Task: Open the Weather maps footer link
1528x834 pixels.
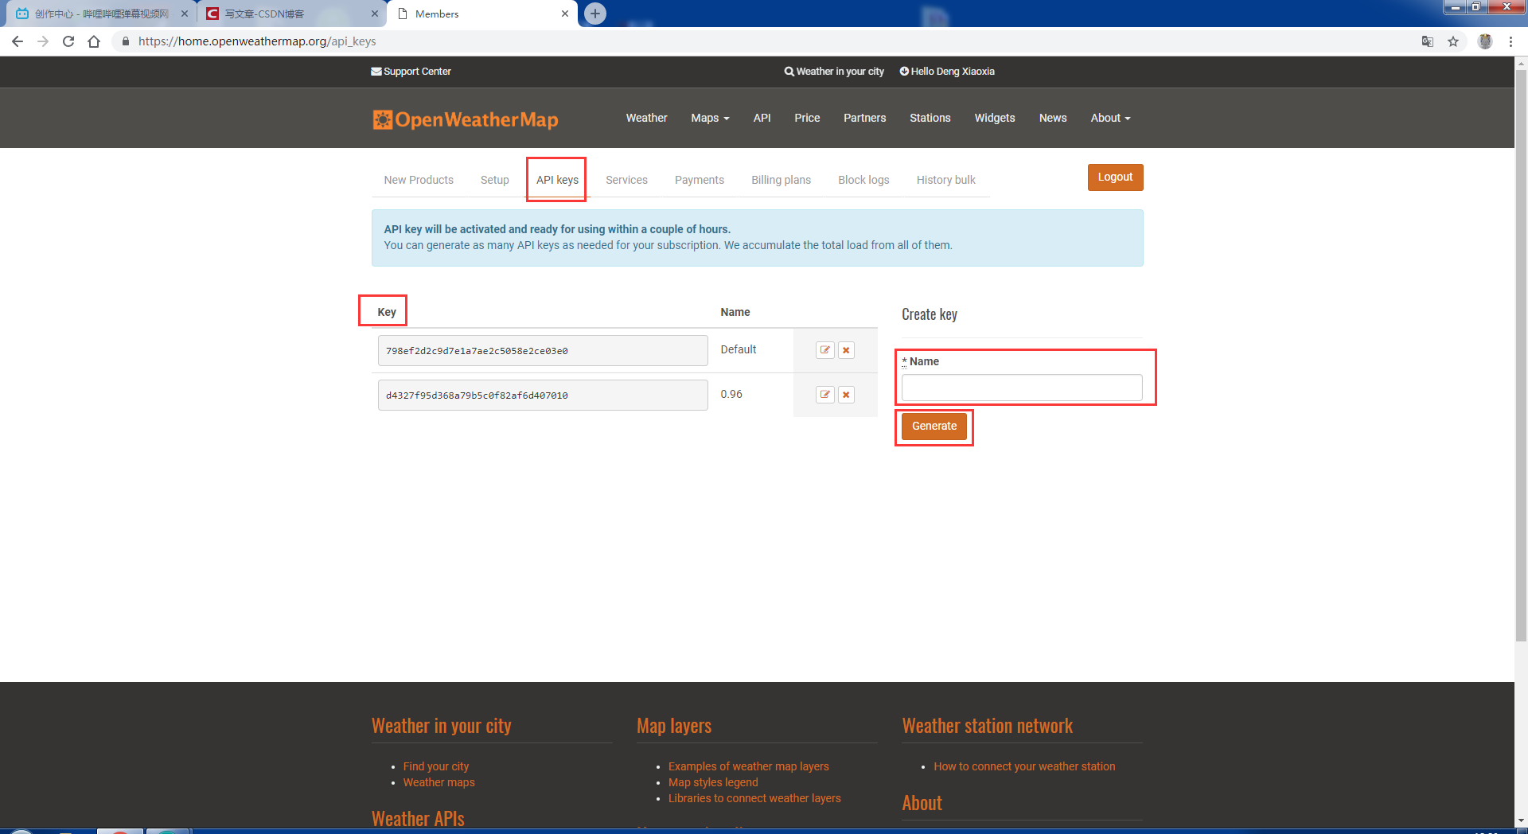Action: 439,782
